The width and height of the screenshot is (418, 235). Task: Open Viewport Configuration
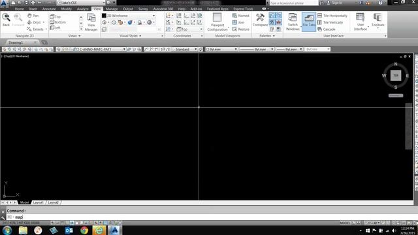pyautogui.click(x=217, y=22)
